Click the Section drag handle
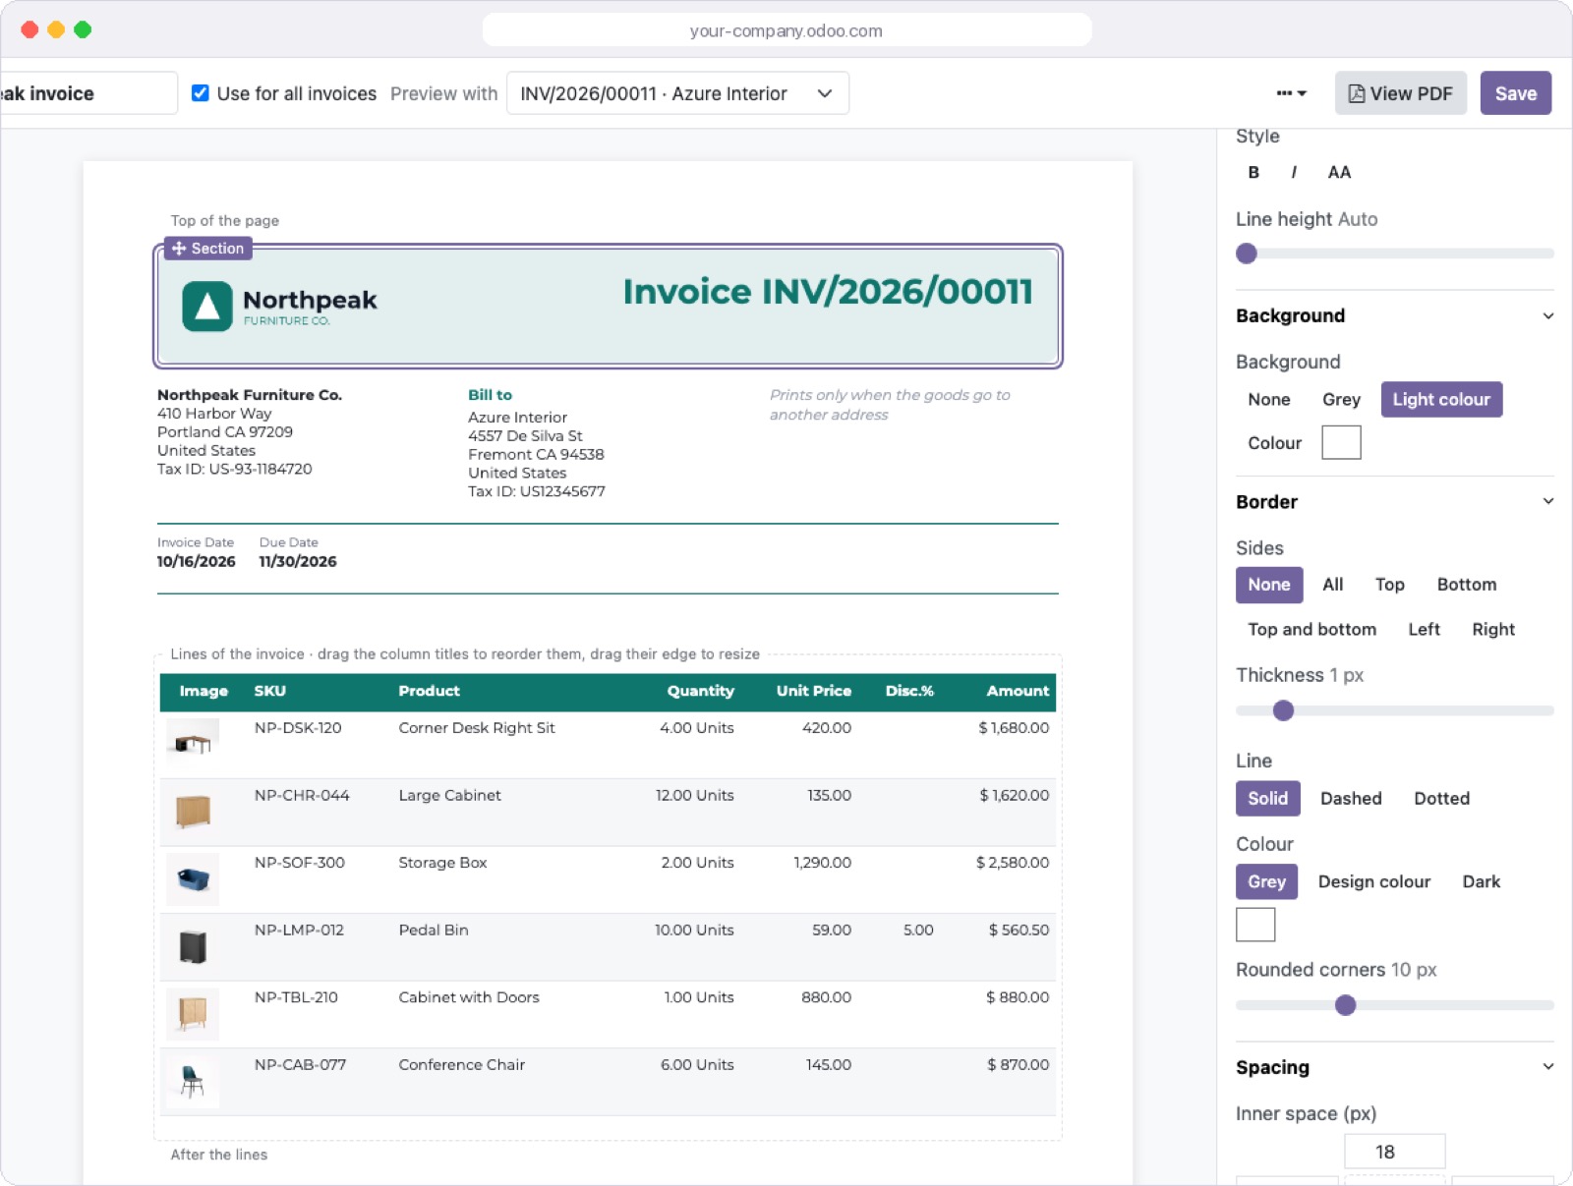This screenshot has width=1573, height=1186. pos(208,249)
